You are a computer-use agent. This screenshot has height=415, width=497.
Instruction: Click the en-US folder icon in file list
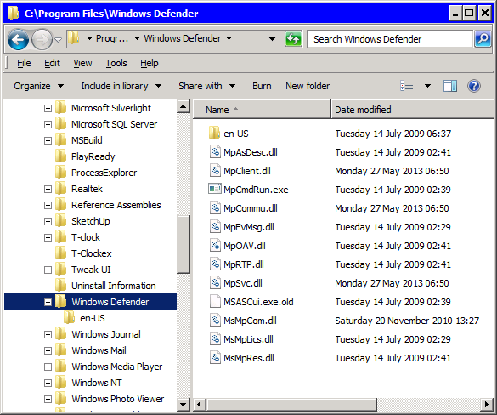tap(215, 133)
